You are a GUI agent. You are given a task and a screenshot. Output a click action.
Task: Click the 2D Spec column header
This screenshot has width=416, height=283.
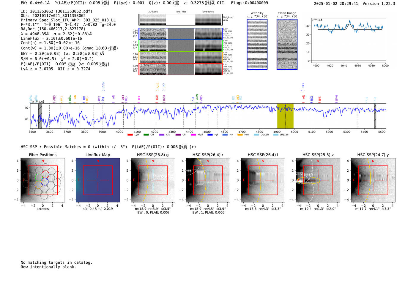tap(153, 12)
